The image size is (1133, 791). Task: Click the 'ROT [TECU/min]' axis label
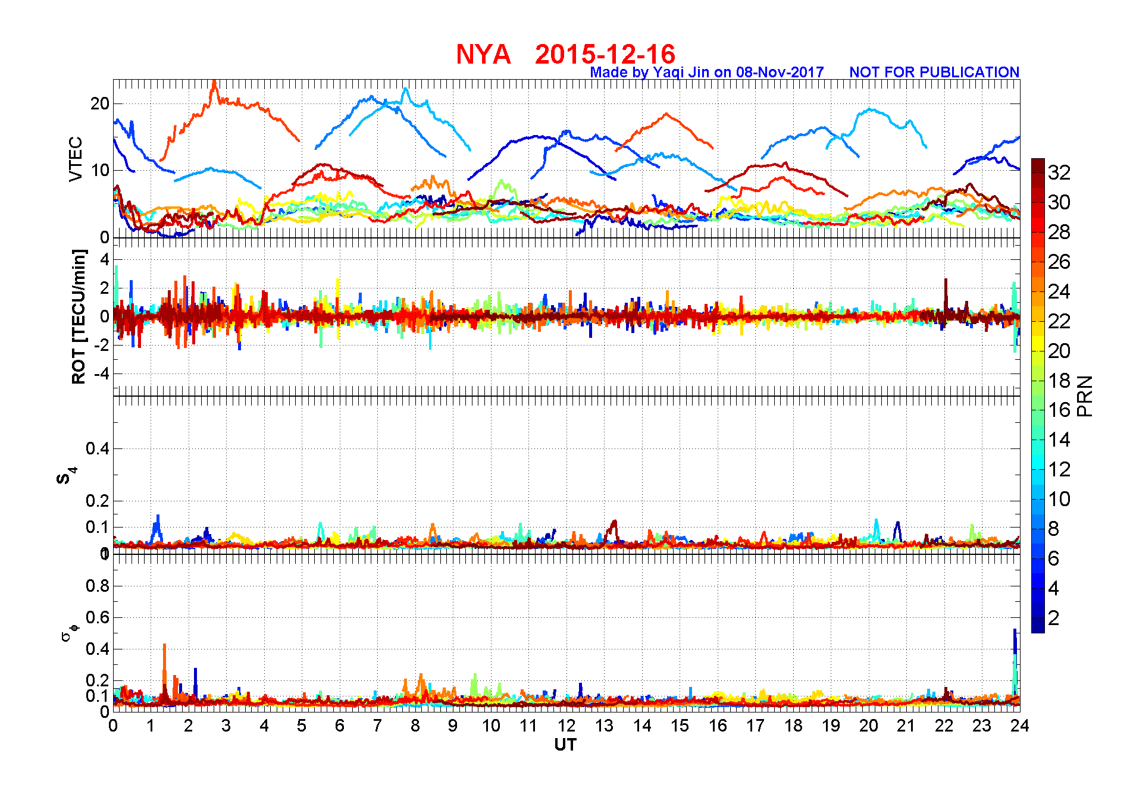pos(79,316)
